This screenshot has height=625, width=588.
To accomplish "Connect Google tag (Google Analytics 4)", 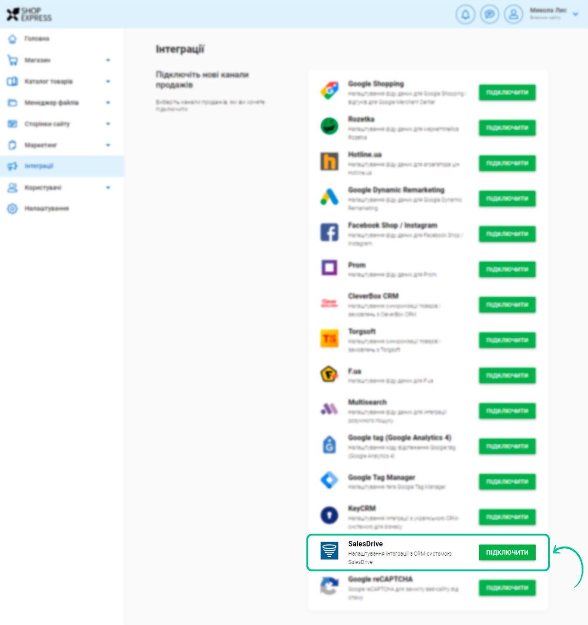I will [x=507, y=446].
